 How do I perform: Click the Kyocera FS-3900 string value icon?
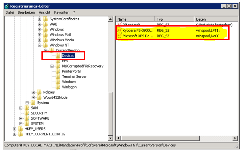point(120,30)
